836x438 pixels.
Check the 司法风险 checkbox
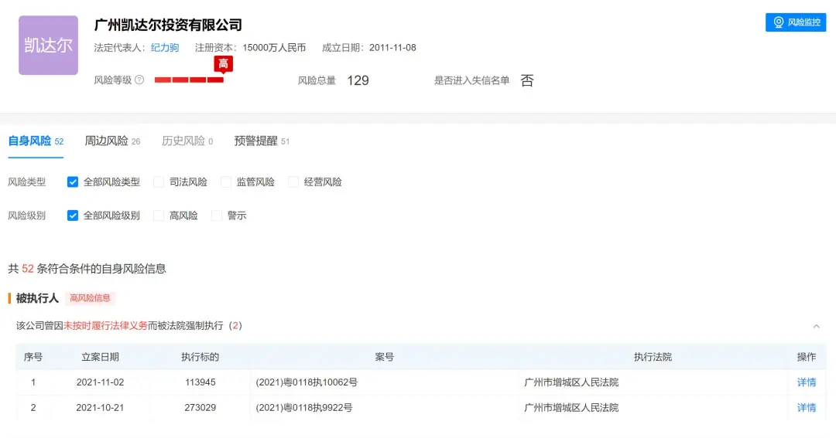[159, 182]
